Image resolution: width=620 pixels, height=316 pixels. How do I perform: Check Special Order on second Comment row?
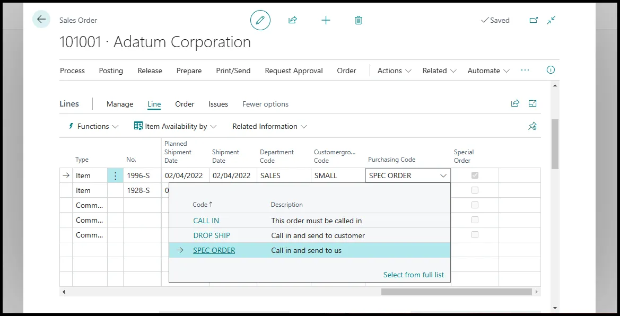tap(475, 220)
